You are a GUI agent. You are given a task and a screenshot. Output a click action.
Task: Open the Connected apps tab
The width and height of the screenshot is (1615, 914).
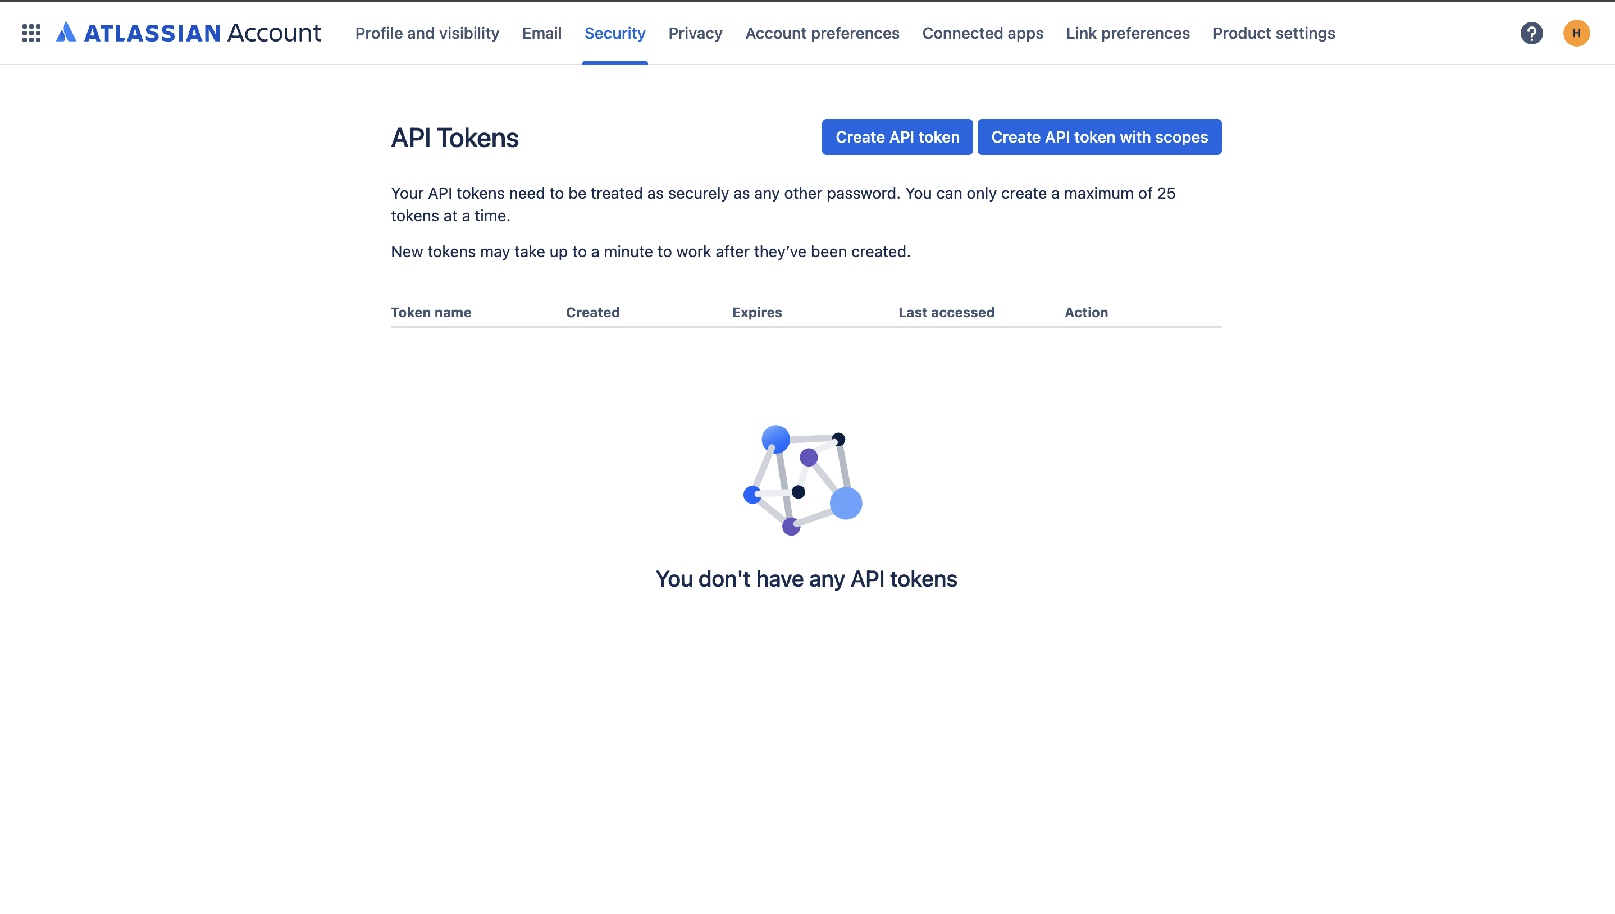(982, 33)
